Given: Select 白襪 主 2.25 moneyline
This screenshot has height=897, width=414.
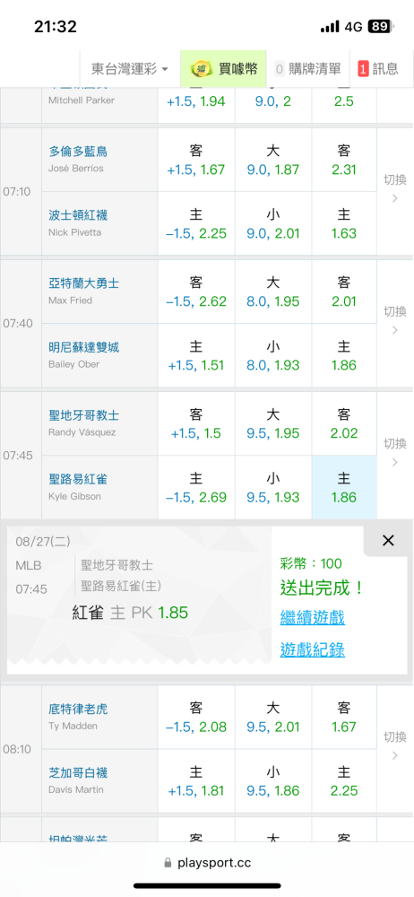Looking at the screenshot, I should 344,781.
